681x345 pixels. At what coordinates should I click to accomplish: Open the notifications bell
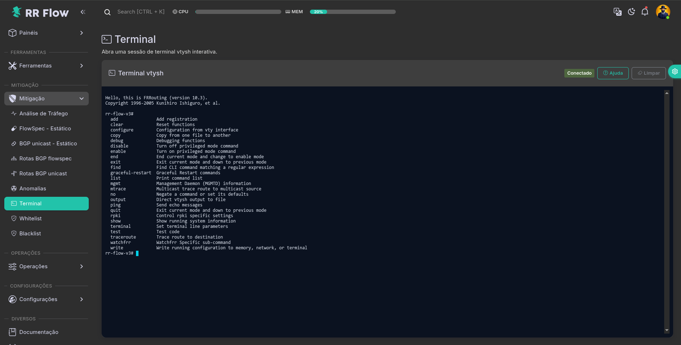(645, 12)
